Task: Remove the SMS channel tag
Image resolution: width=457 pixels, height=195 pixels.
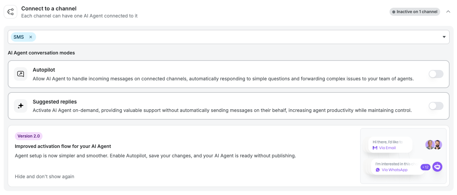Action: click(x=31, y=37)
